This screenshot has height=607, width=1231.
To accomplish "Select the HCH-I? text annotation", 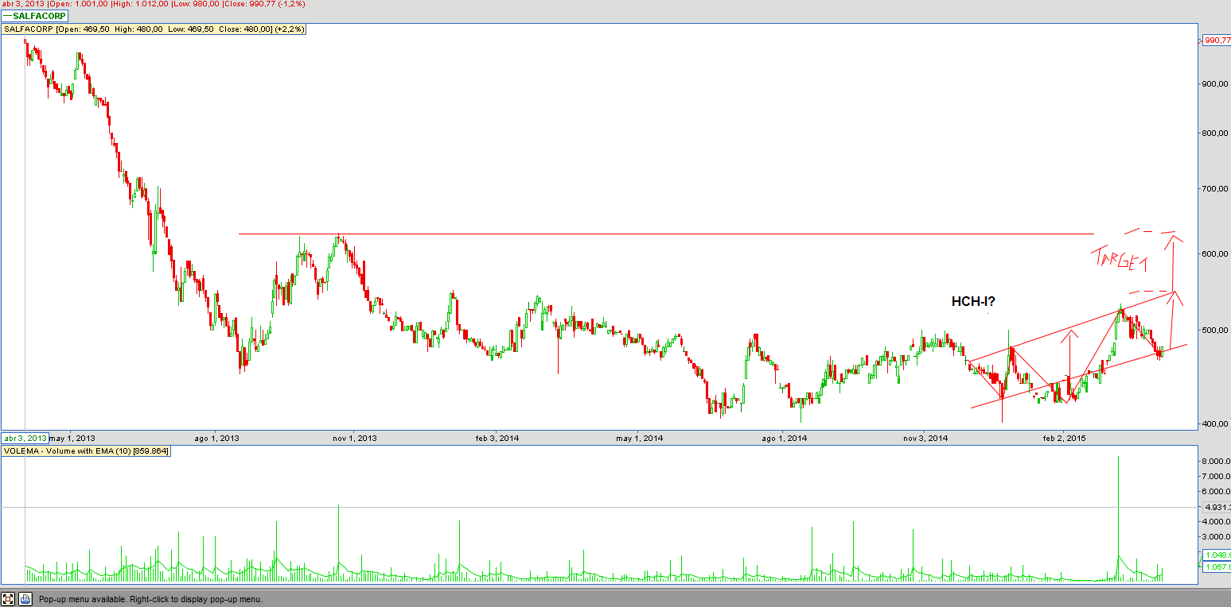I will point(973,301).
